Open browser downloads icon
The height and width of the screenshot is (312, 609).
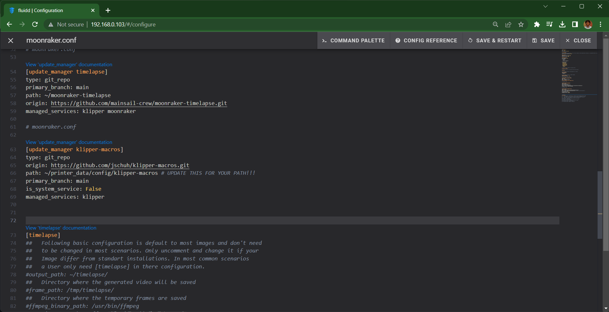pyautogui.click(x=562, y=25)
